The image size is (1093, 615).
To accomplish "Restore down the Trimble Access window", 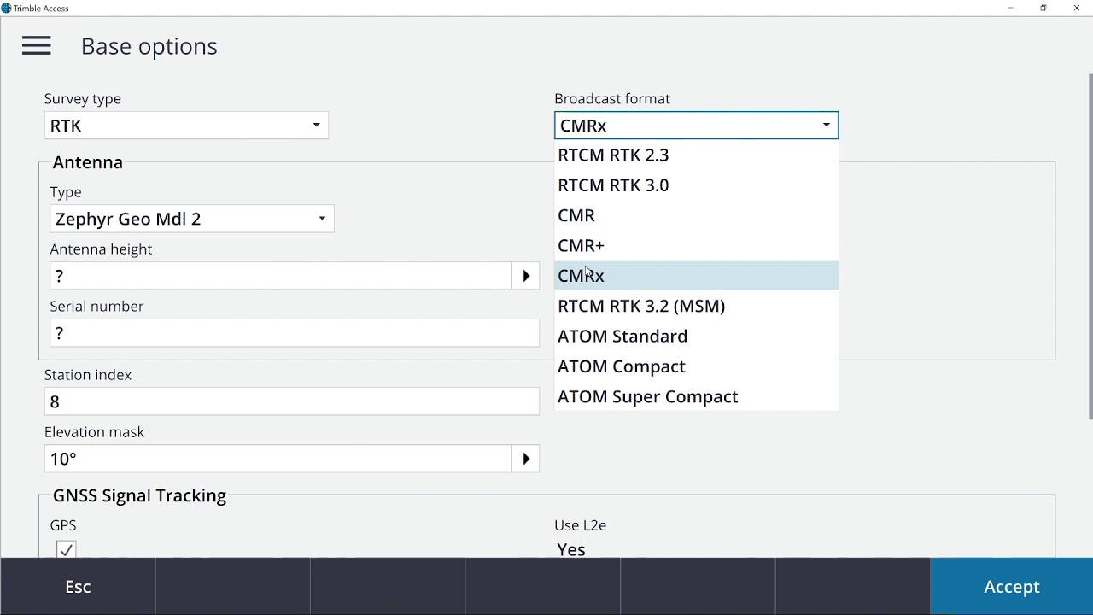I will coord(1043,9).
